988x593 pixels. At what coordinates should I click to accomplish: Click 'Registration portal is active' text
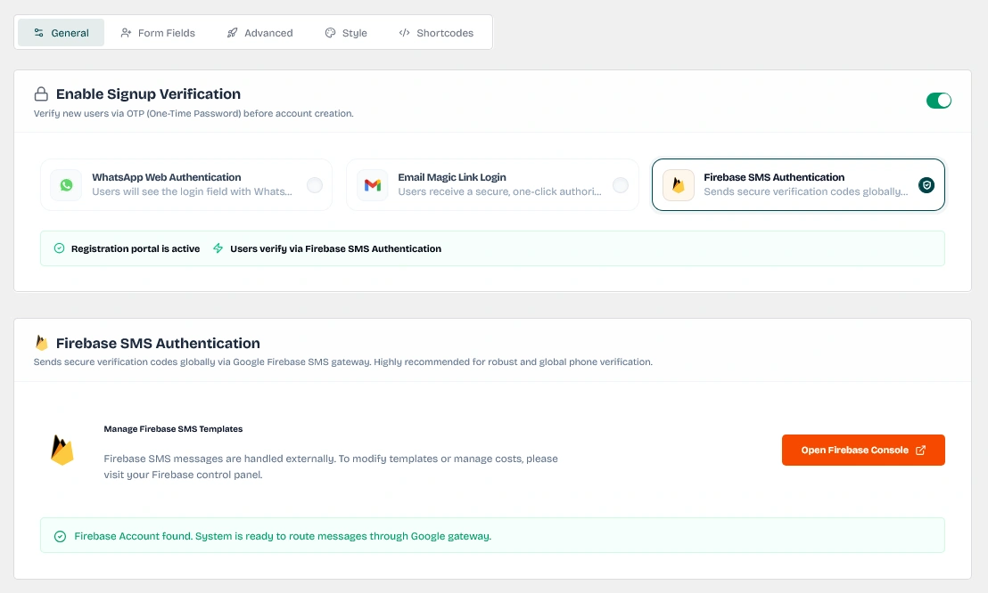click(x=136, y=248)
